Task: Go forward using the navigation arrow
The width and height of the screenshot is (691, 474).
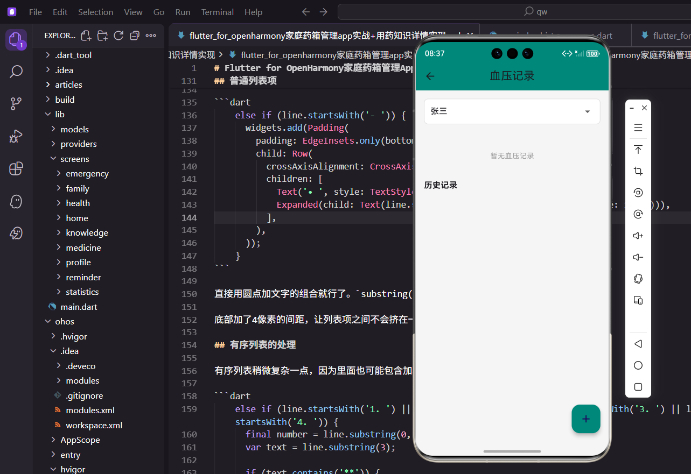Action: point(323,12)
